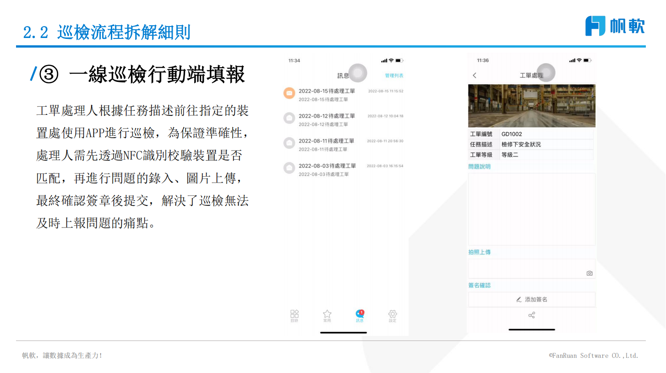
Task: Select the grey envelope for 2022-08-03 message
Action: (289, 168)
